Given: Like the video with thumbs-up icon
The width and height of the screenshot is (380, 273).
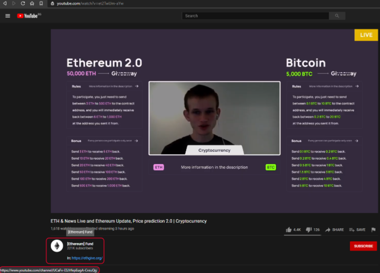Looking at the screenshot, I should point(288,230).
